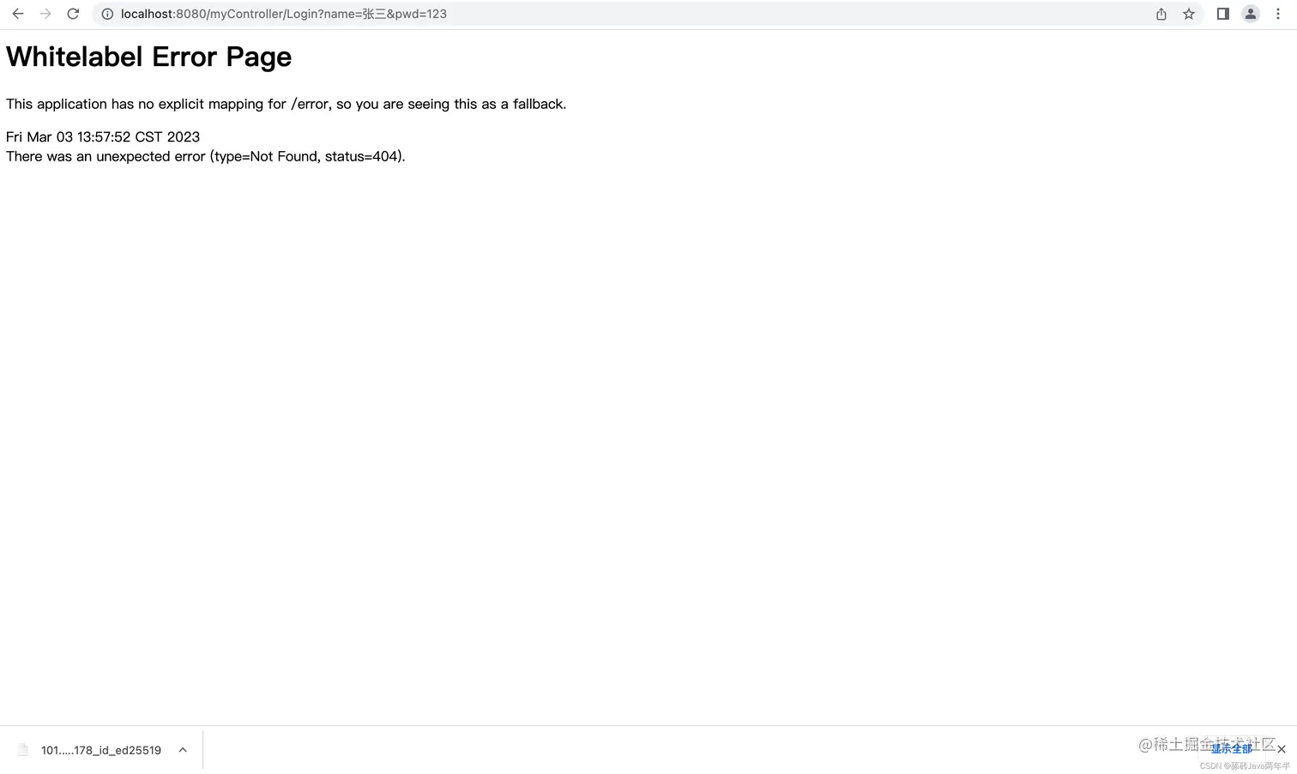
Task: Click the forward navigation arrow
Action: point(45,14)
